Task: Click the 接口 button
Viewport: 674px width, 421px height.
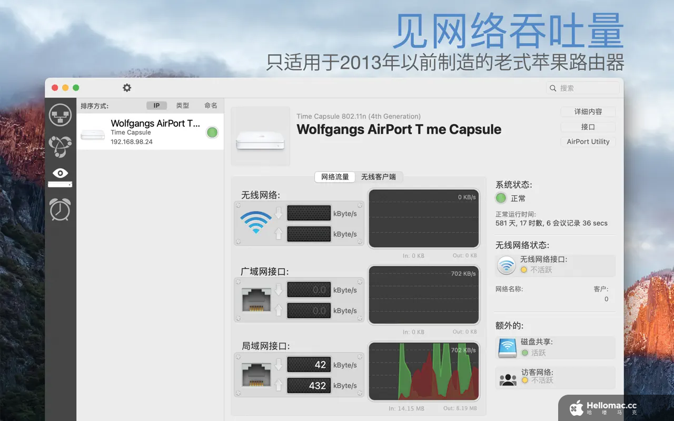Action: click(x=588, y=127)
